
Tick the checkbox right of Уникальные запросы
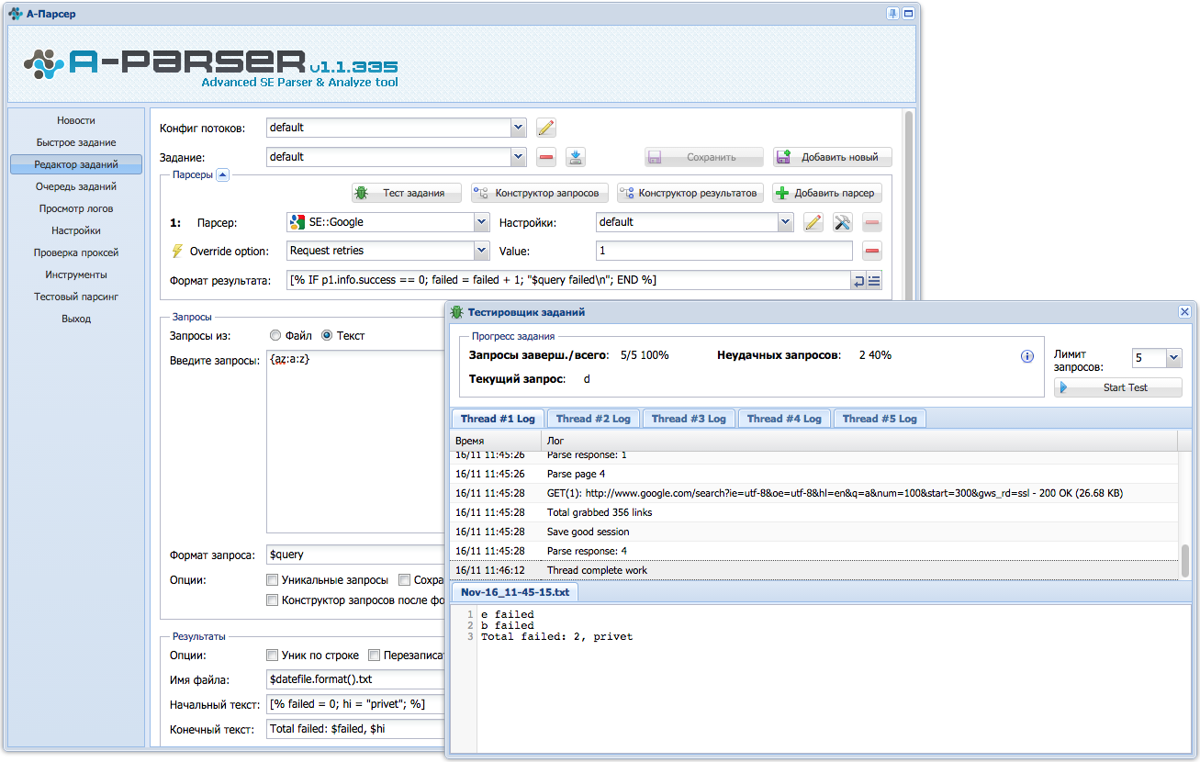[x=404, y=580]
